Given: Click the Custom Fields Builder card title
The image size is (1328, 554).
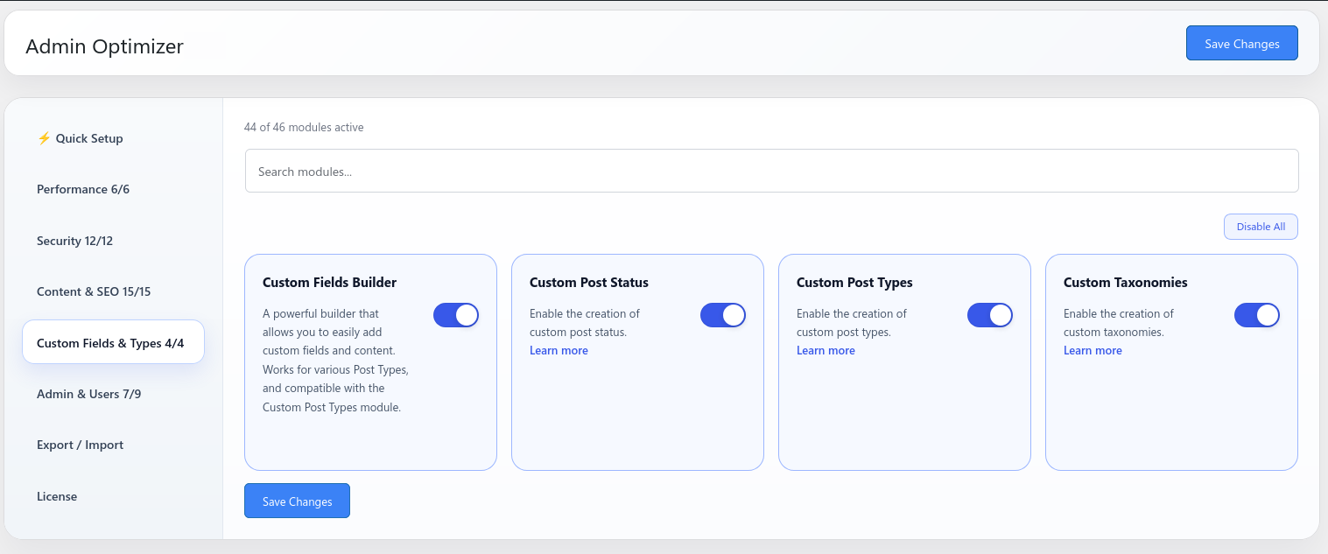Looking at the screenshot, I should (x=329, y=283).
